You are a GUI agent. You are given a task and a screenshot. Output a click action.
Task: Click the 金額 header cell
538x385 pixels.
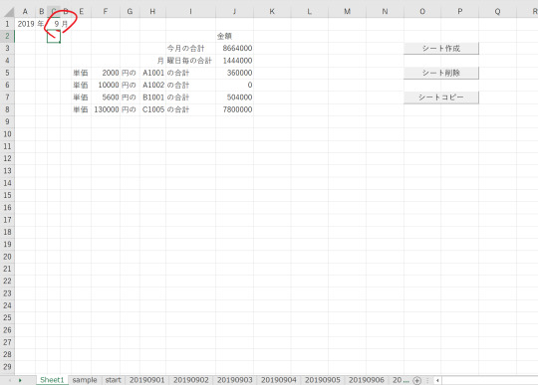pos(235,36)
